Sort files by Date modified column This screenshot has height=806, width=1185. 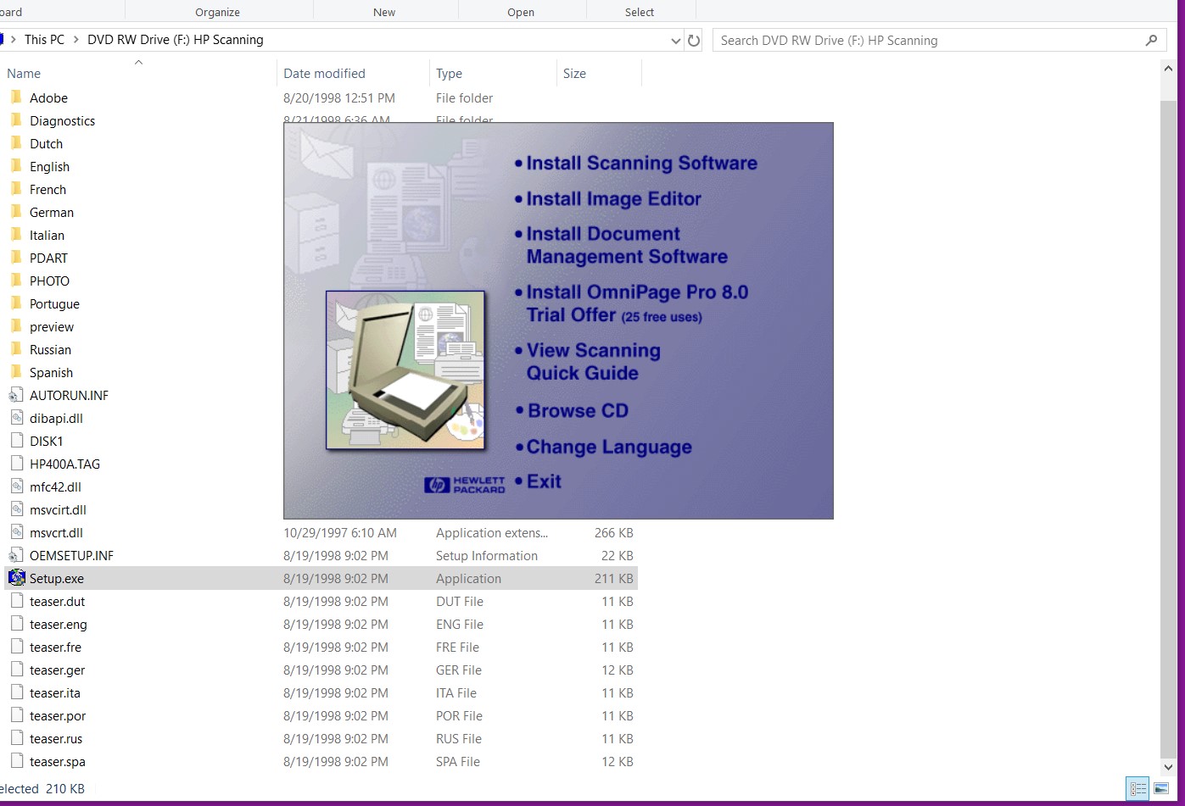click(x=324, y=74)
